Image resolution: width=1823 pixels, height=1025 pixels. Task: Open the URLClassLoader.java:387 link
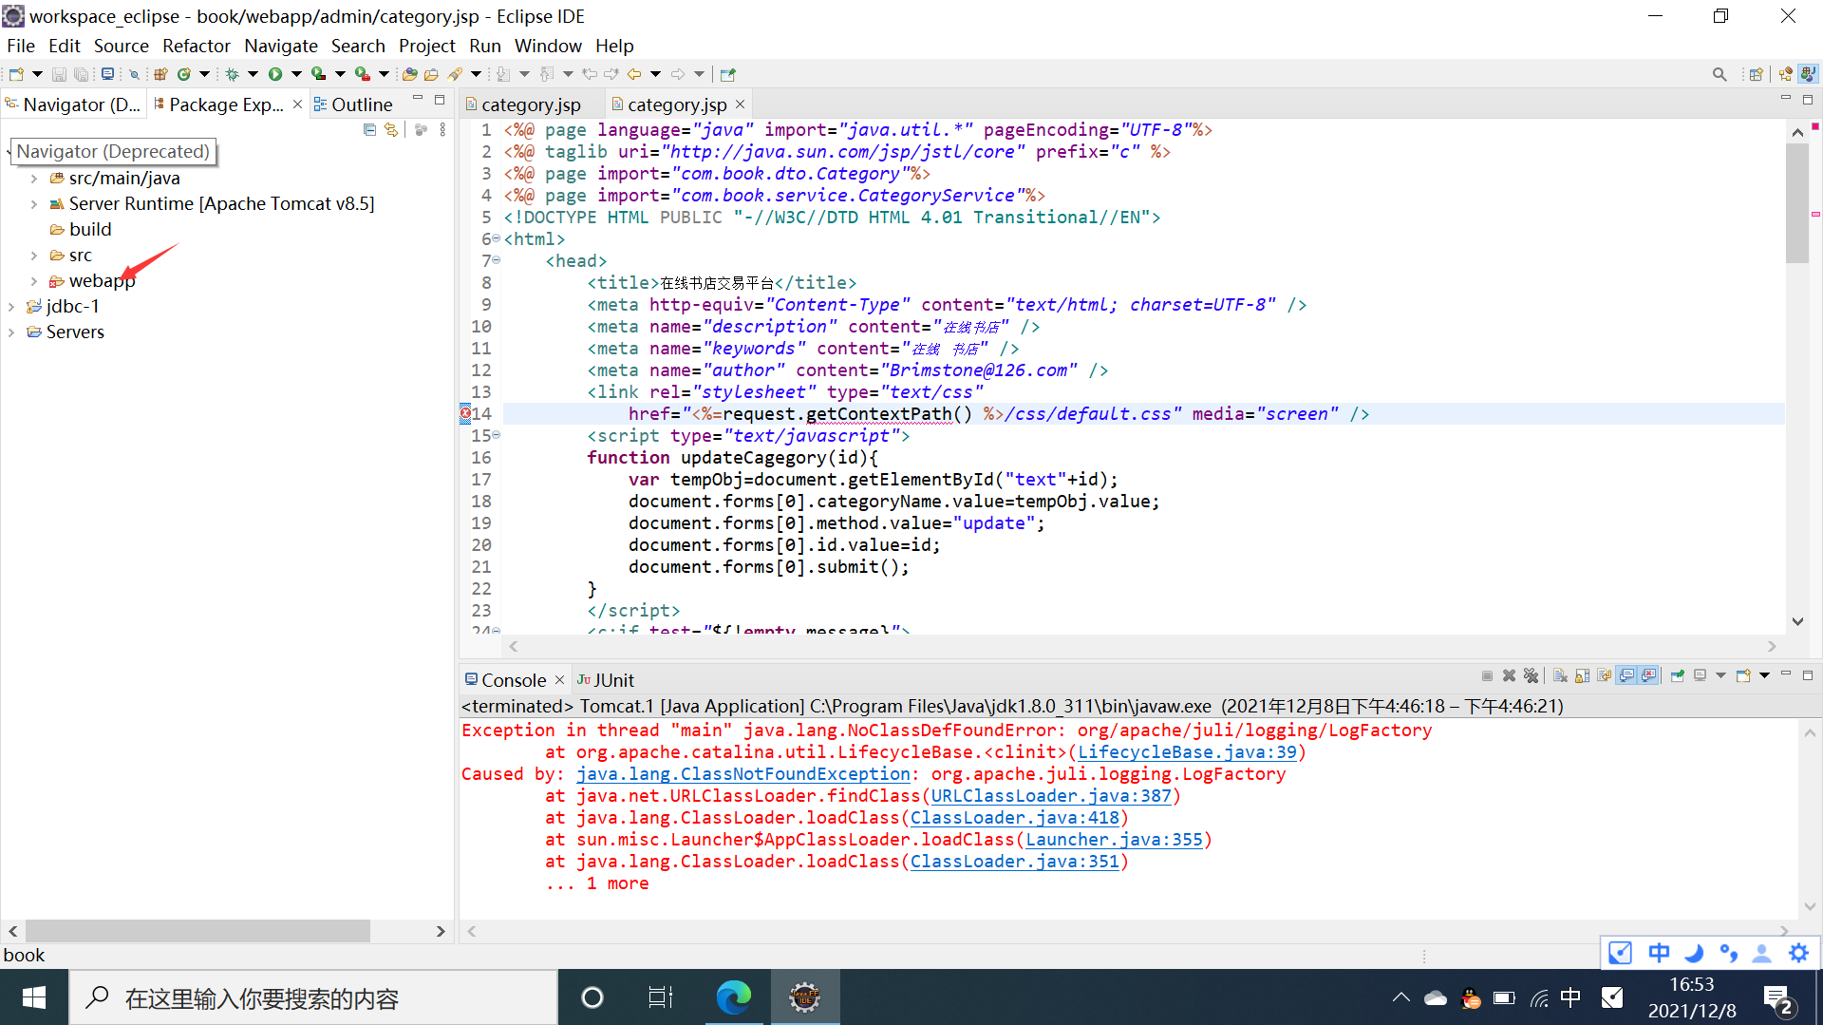pos(1051,796)
